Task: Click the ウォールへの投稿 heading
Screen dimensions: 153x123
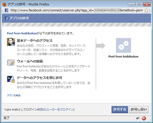Action: [x=30, y=61]
